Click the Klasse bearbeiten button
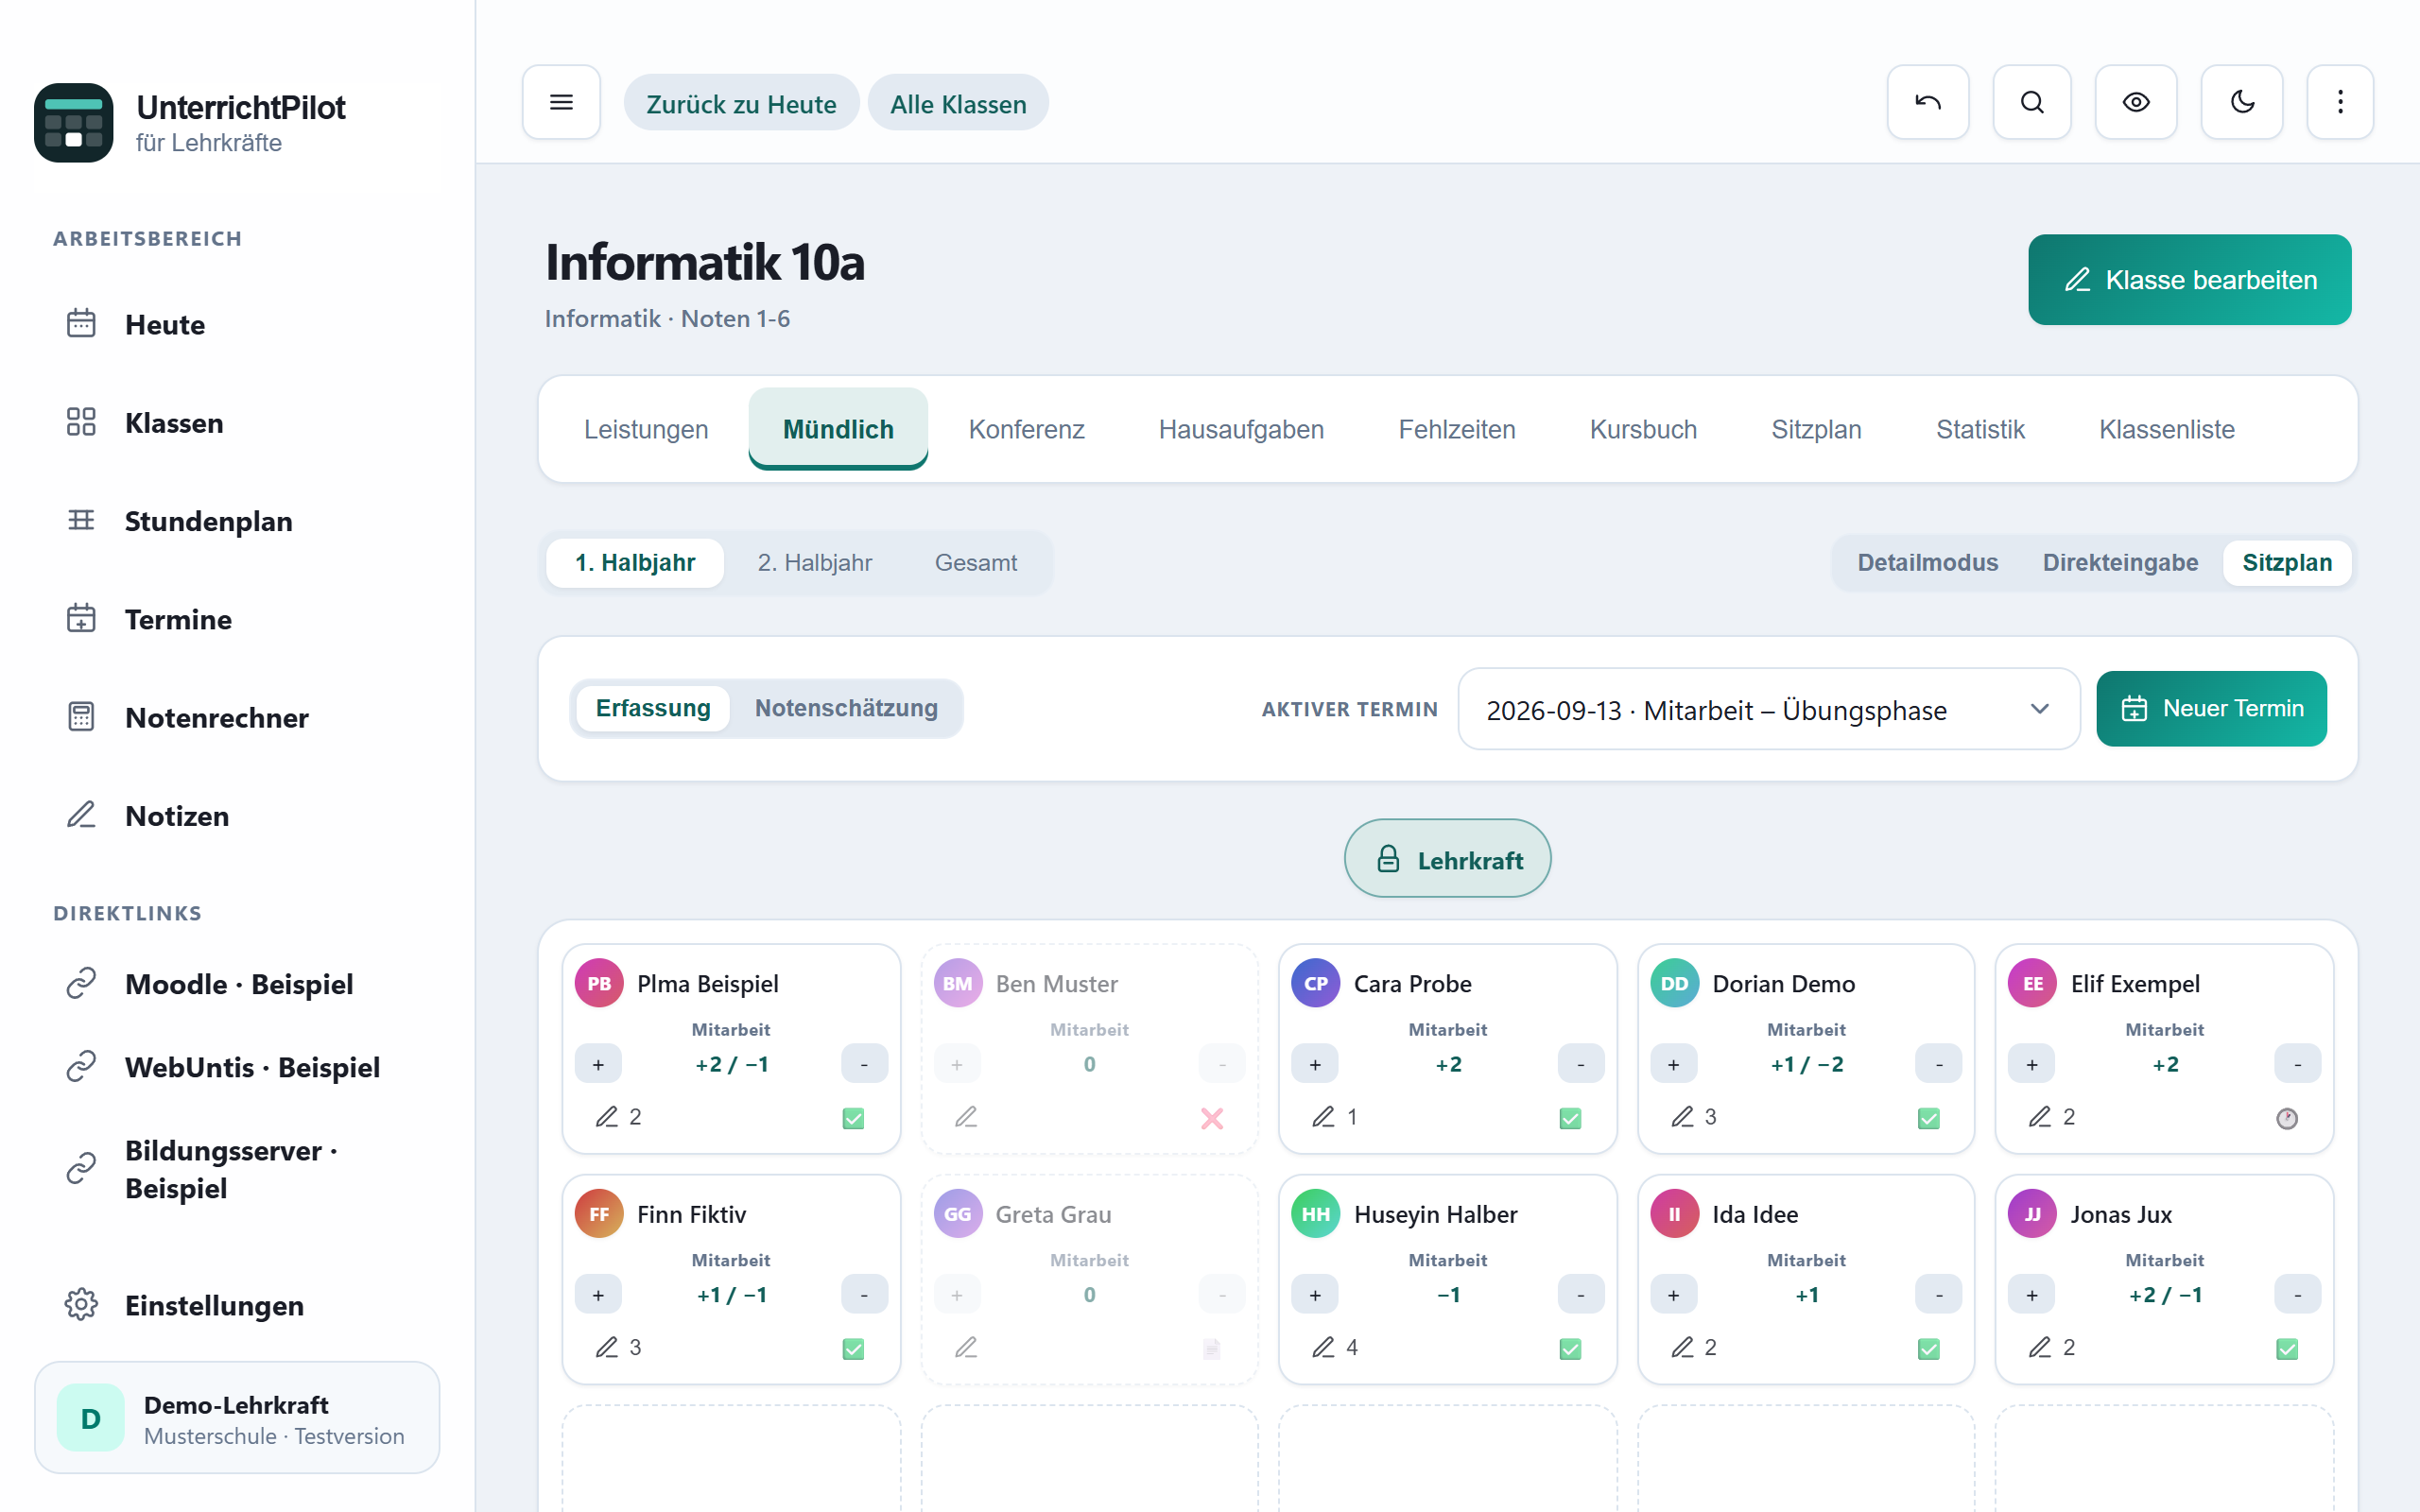This screenshot has width=2420, height=1512. (2189, 280)
